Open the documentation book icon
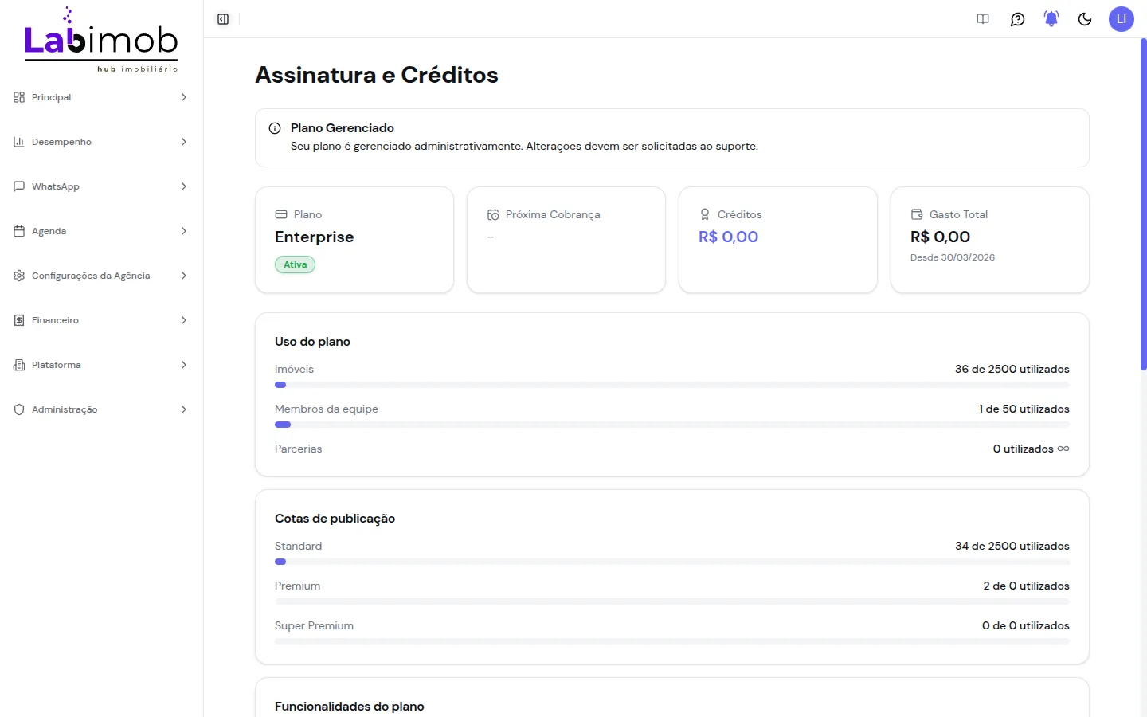 click(983, 19)
